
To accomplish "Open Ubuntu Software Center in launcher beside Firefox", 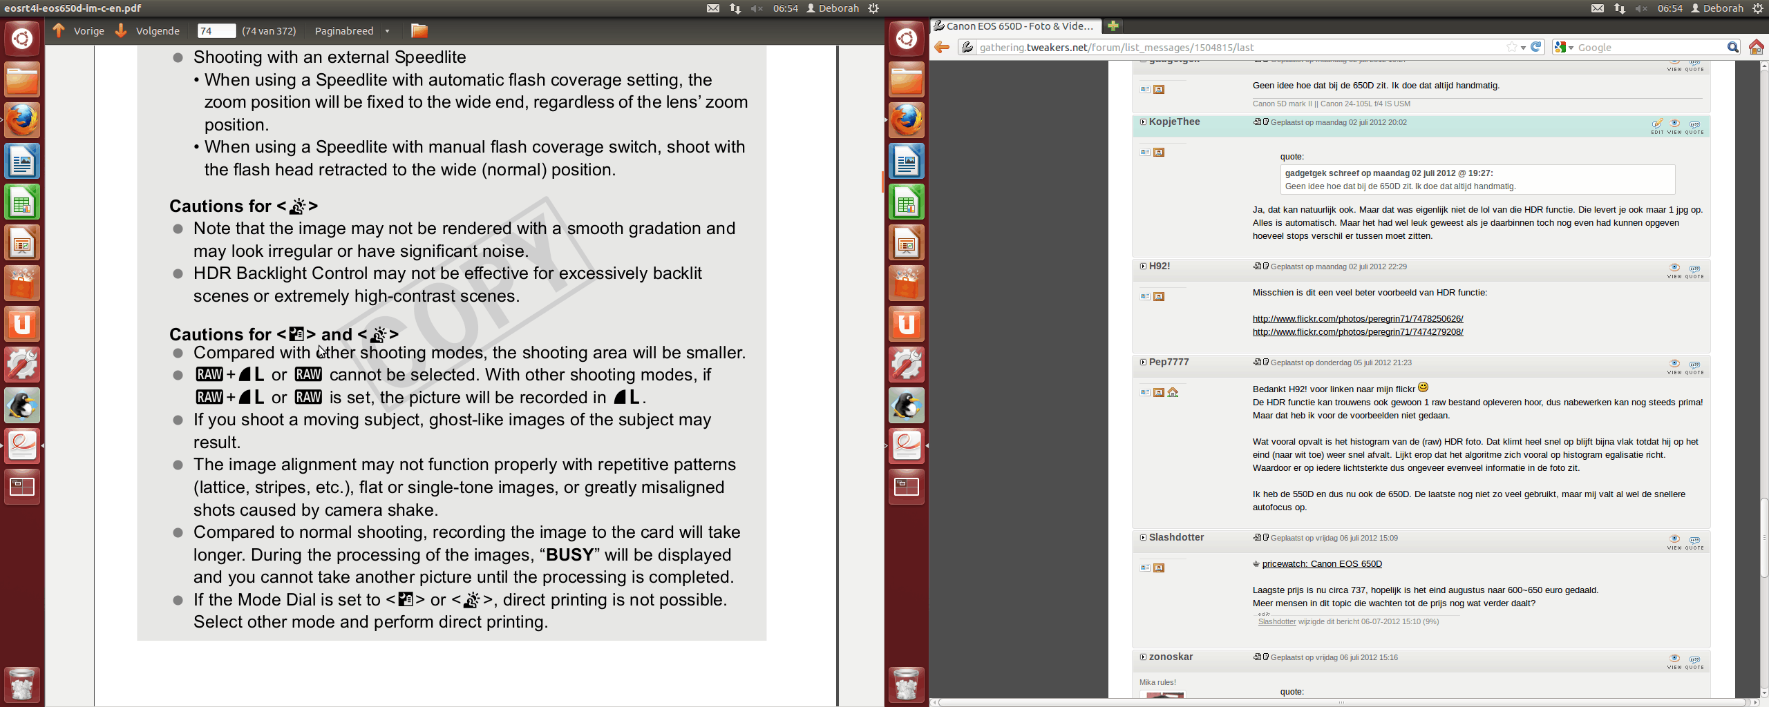I will (907, 283).
